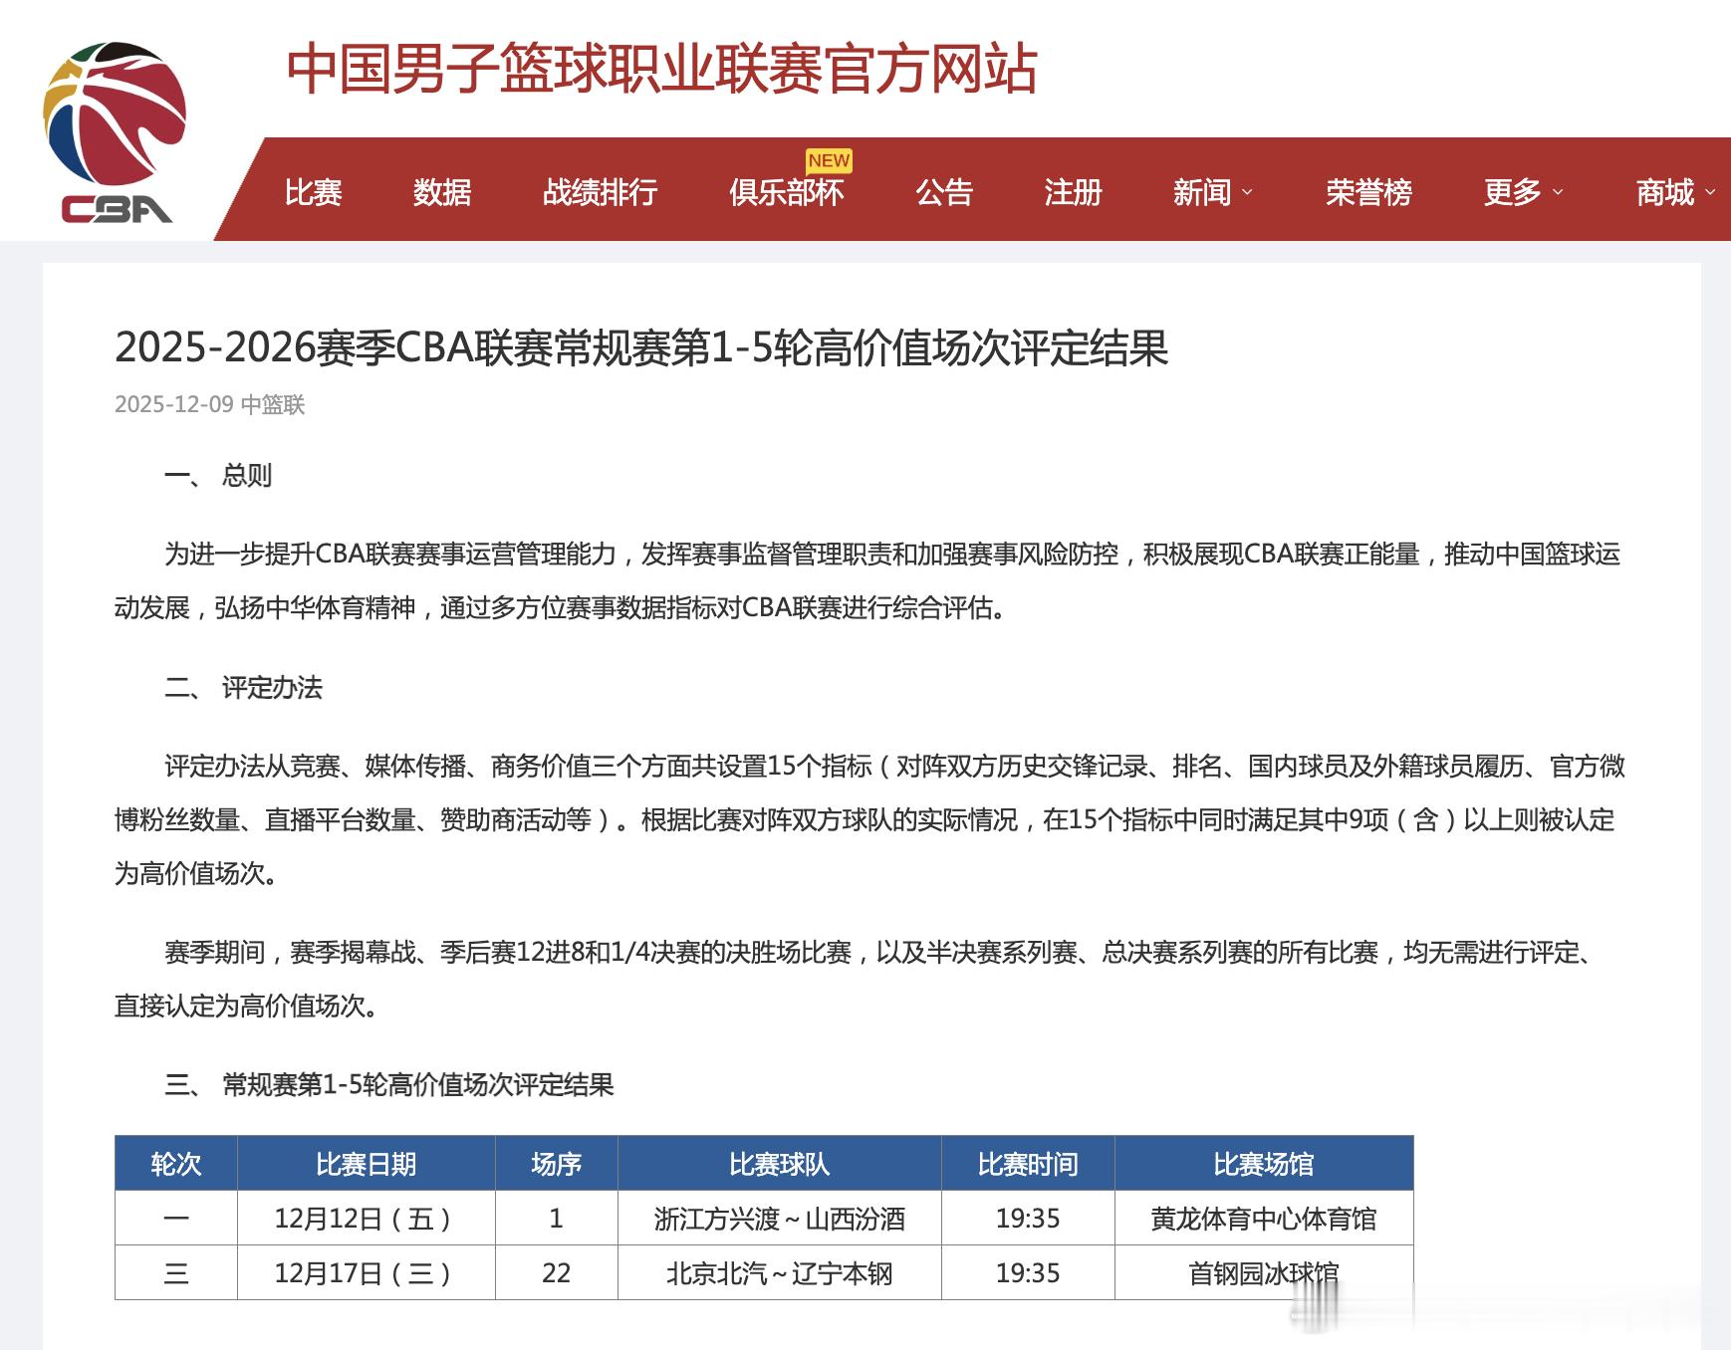Image resolution: width=1731 pixels, height=1350 pixels.
Task: Click the matchup cell 北京北汽～辽宁本钢
Action: (779, 1273)
